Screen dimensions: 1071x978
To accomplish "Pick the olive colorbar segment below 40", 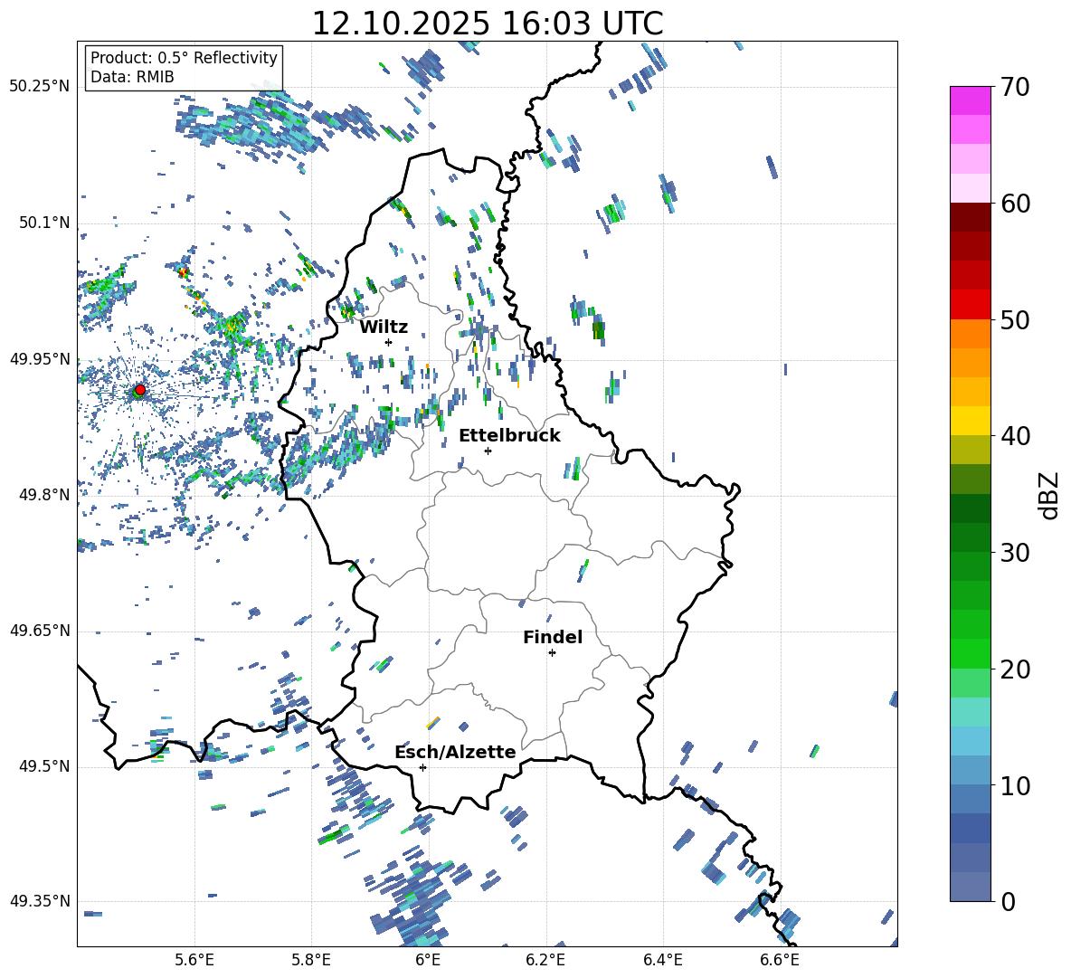I will 970,450.
